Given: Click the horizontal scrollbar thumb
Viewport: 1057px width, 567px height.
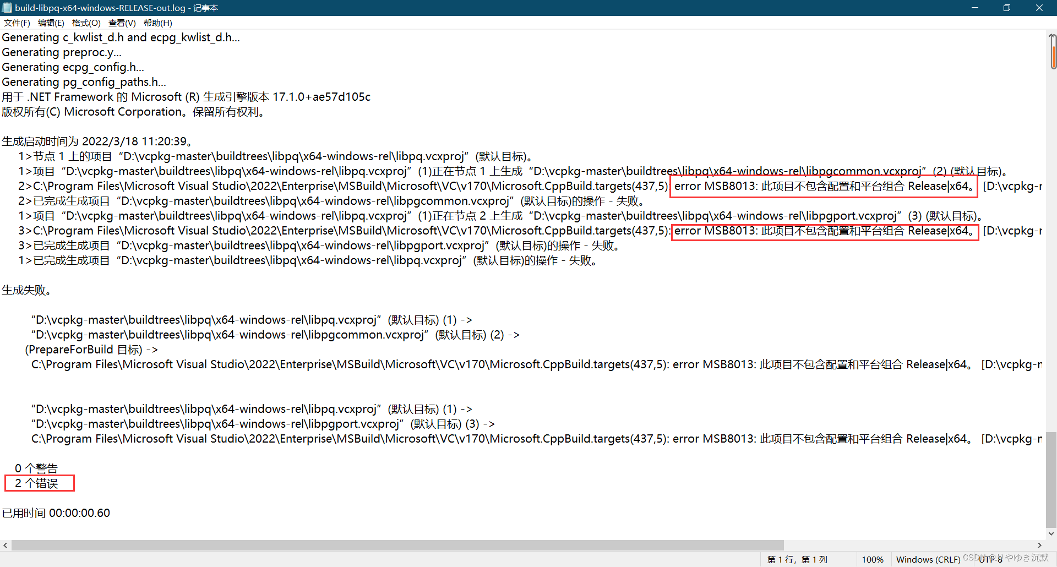Looking at the screenshot, I should [x=397, y=545].
